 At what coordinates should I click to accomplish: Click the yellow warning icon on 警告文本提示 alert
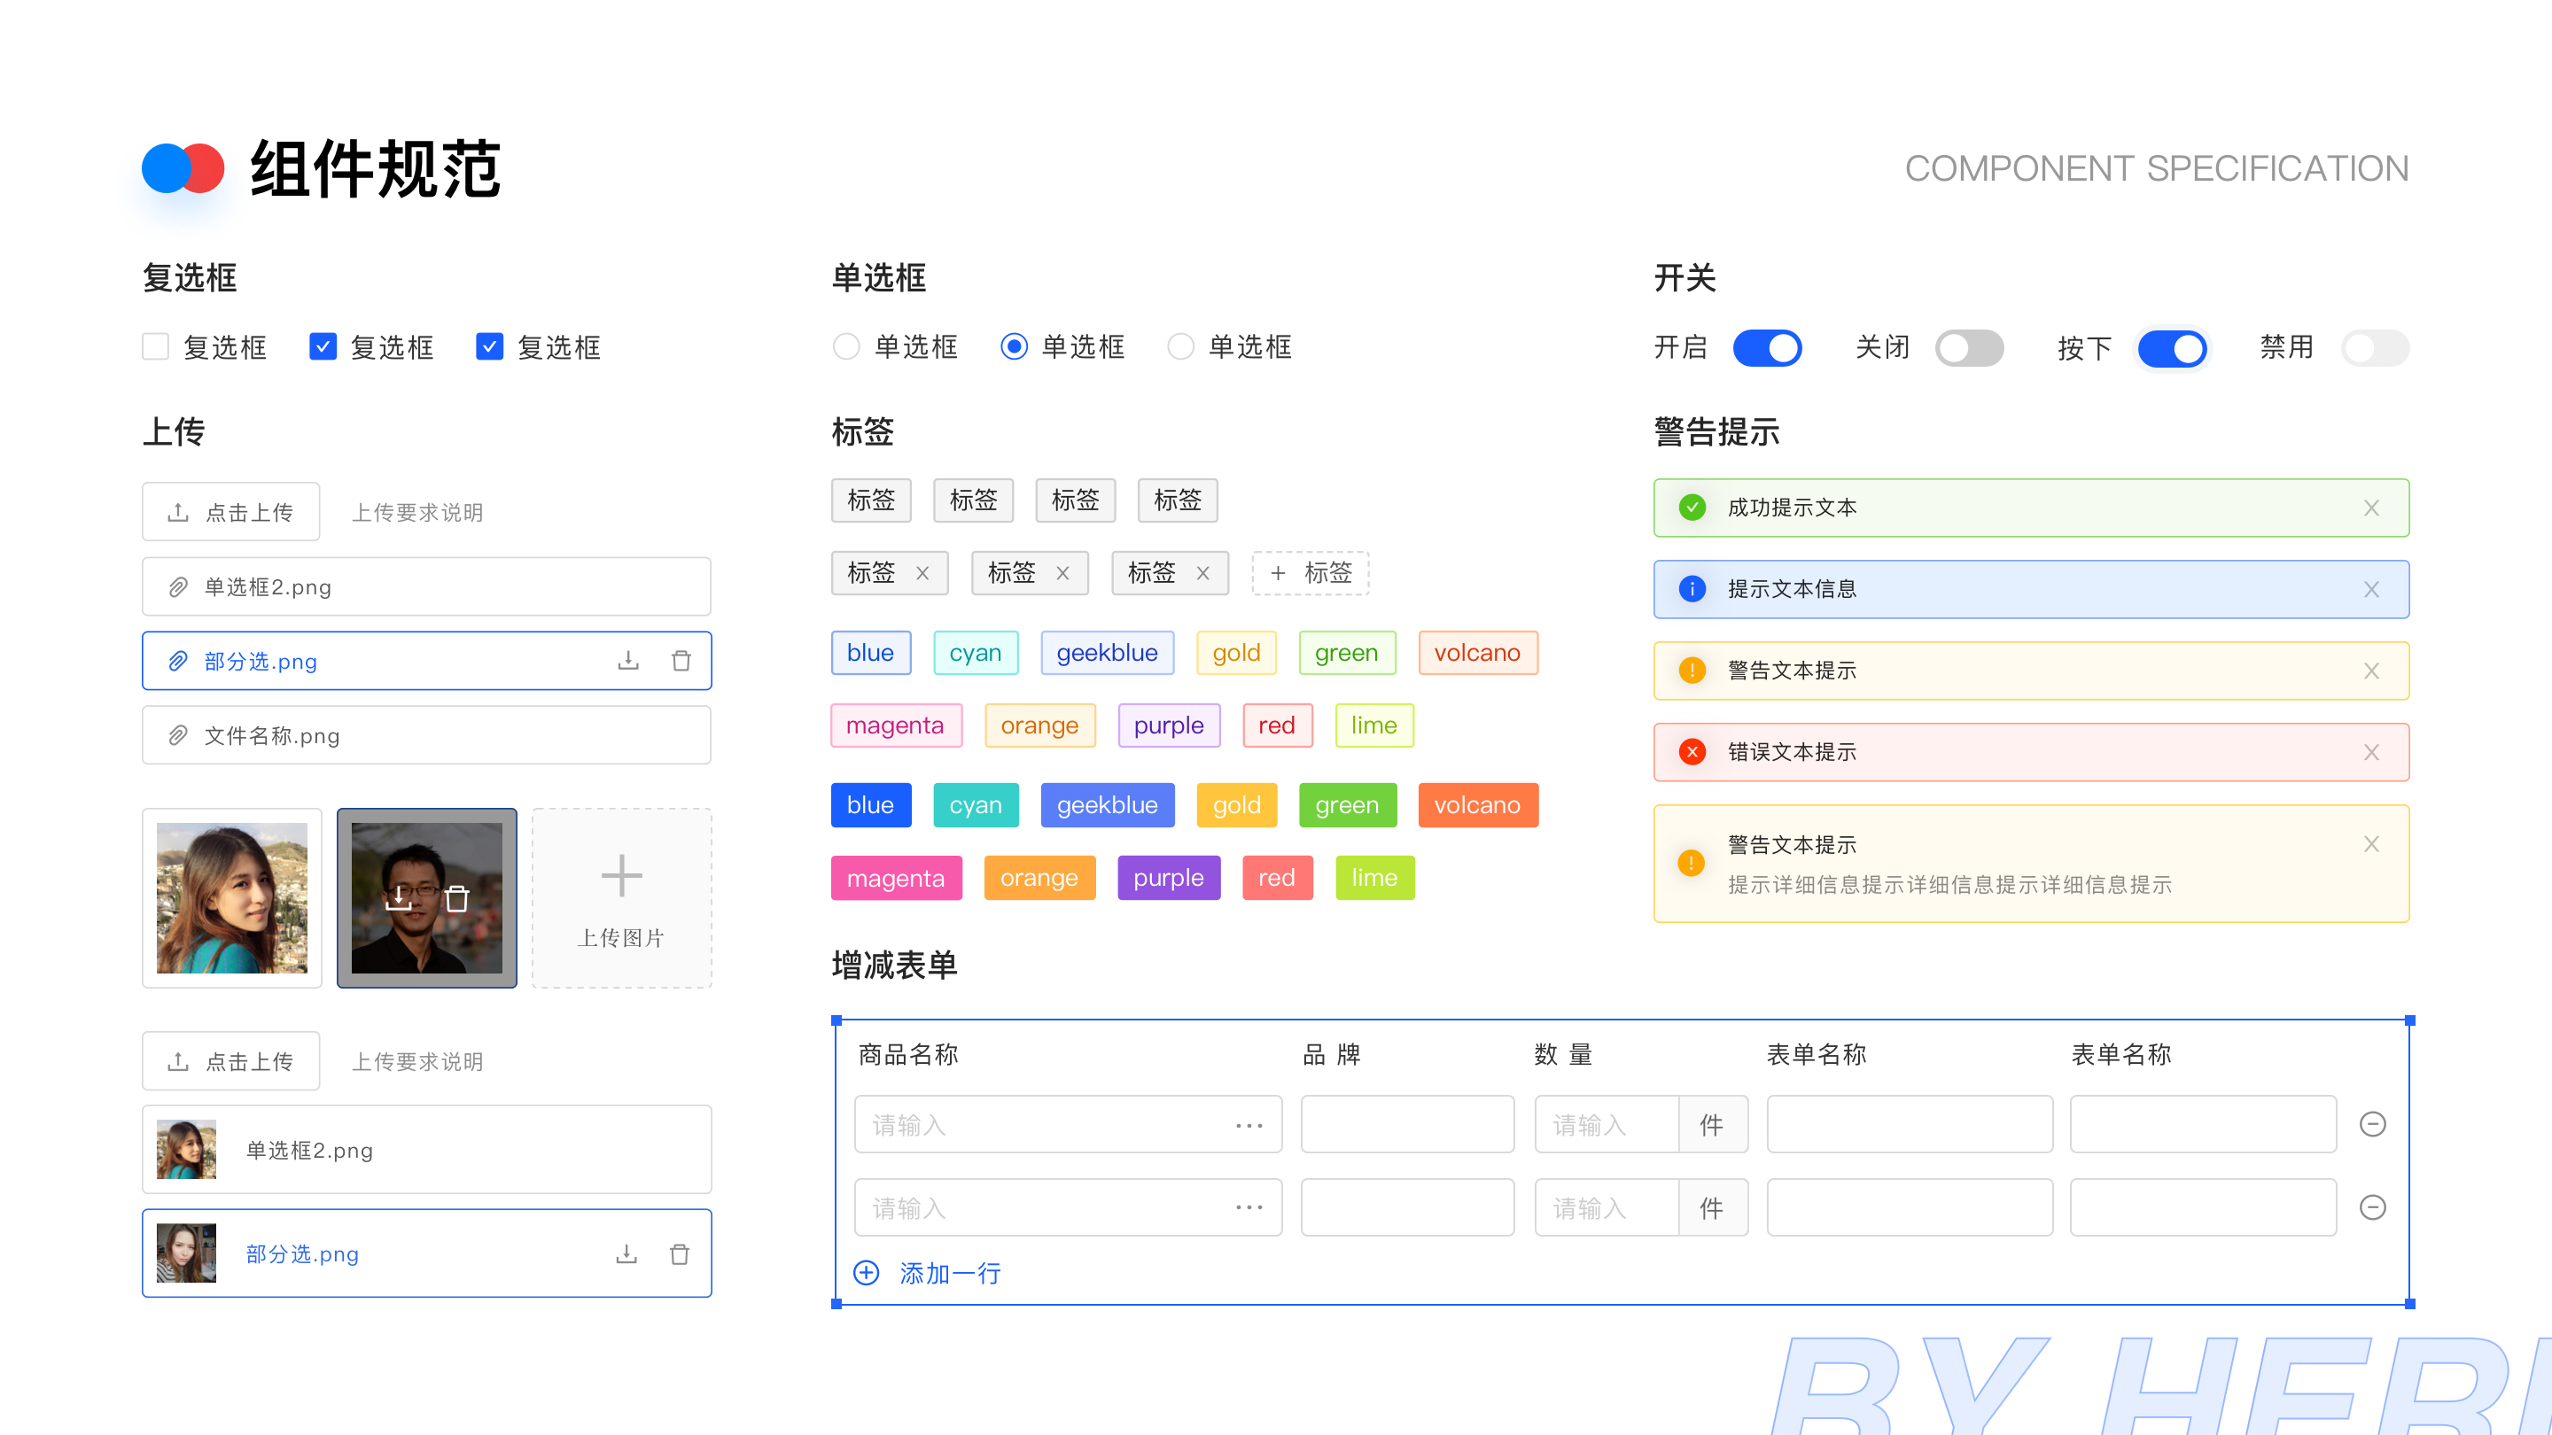pos(1691,671)
